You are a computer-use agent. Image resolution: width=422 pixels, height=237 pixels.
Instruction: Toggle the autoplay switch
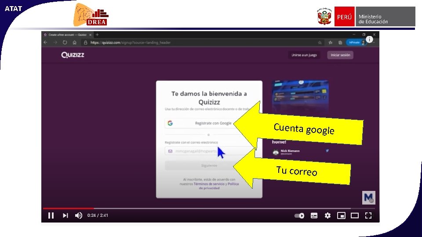pyautogui.click(x=299, y=215)
